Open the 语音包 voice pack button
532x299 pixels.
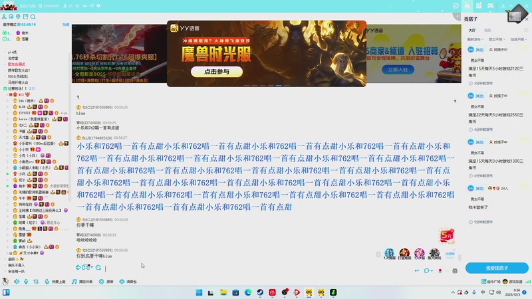pos(128,281)
